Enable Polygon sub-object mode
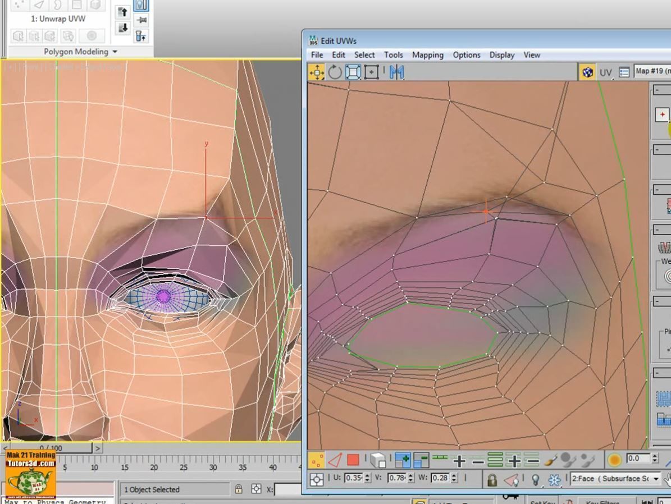This screenshot has width=671, height=504. pos(353,460)
